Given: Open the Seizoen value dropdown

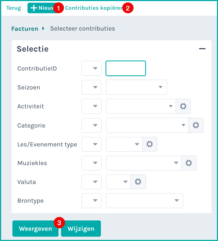Looking at the screenshot, I should point(137,87).
